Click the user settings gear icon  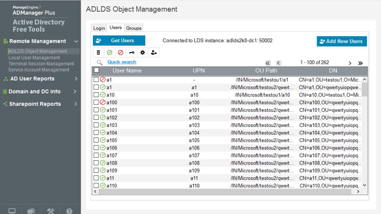142,52
